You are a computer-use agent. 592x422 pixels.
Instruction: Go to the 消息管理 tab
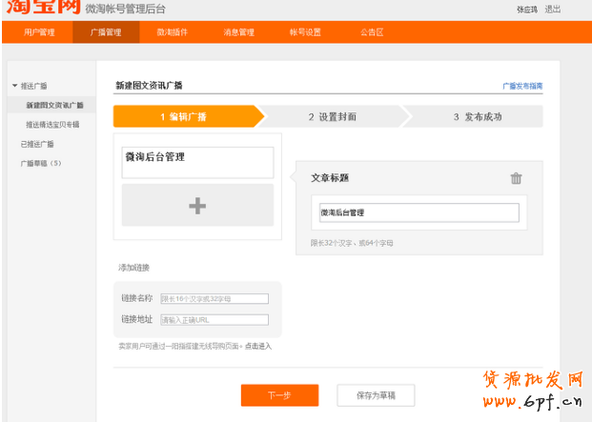click(x=238, y=32)
